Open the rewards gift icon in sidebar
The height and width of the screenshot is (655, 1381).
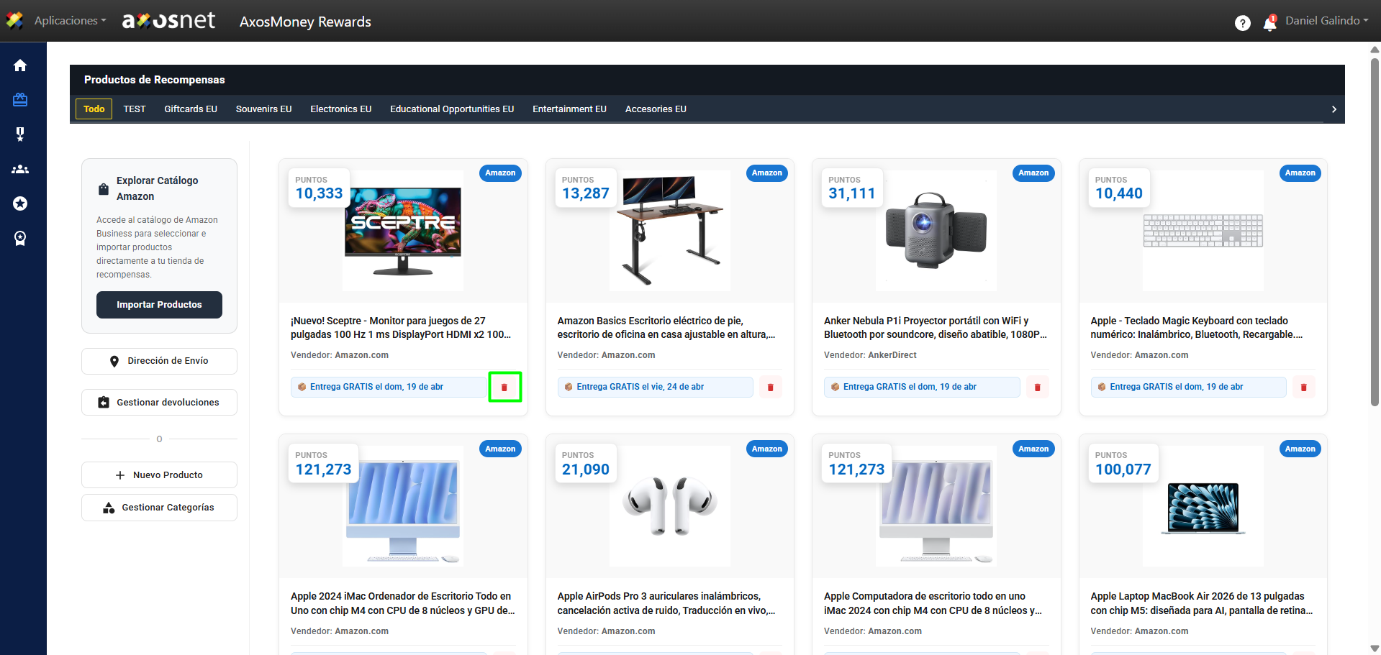pyautogui.click(x=20, y=100)
